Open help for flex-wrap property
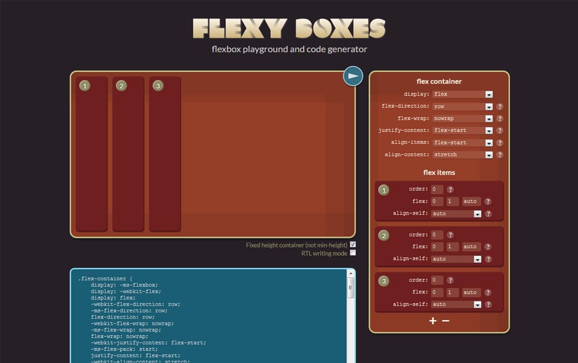 pos(499,118)
